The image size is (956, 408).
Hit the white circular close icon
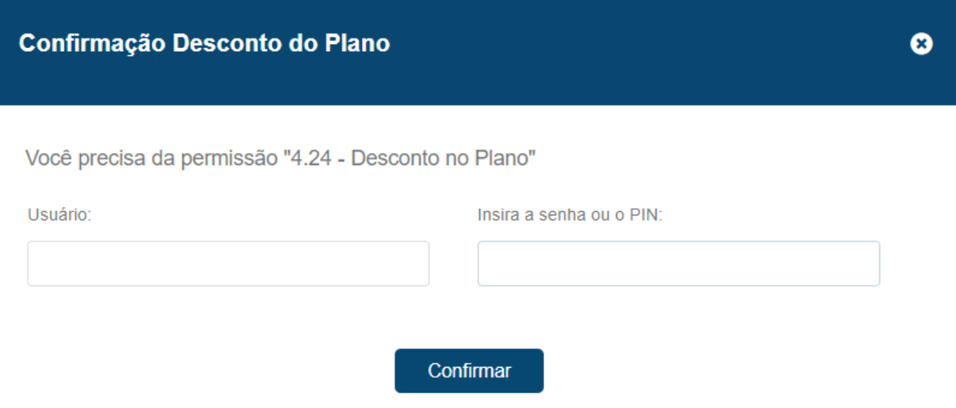coord(921,45)
